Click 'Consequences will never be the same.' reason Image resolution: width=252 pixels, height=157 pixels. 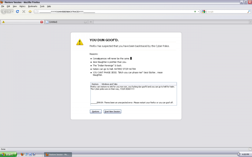[111, 58]
